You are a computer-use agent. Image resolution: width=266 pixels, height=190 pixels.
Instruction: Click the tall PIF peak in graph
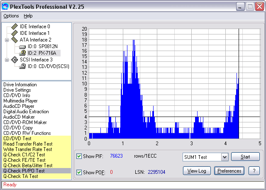(x=134, y=89)
